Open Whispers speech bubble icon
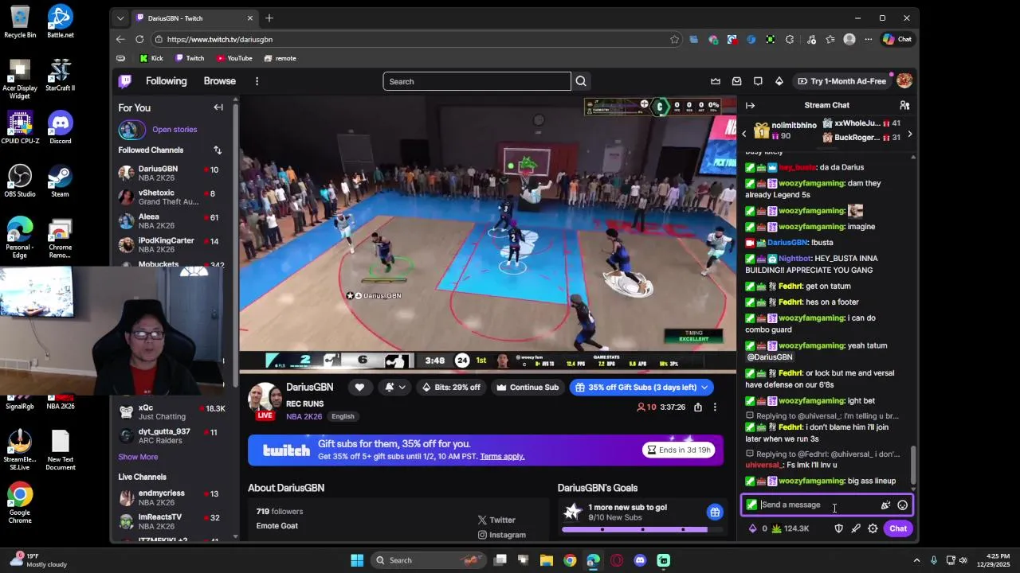This screenshot has height=573, width=1020. pos(758,81)
